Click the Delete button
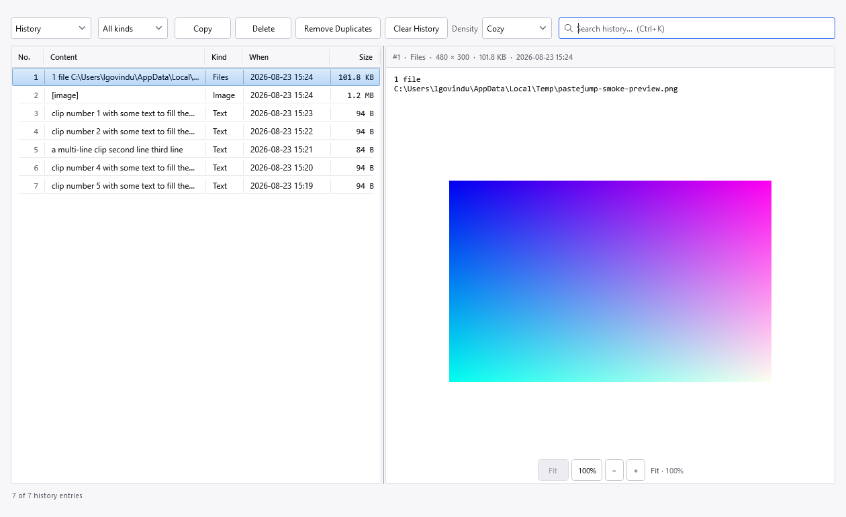Image resolution: width=846 pixels, height=517 pixels. coord(263,28)
